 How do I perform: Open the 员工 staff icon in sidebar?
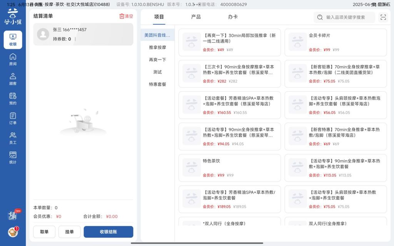pos(13,138)
